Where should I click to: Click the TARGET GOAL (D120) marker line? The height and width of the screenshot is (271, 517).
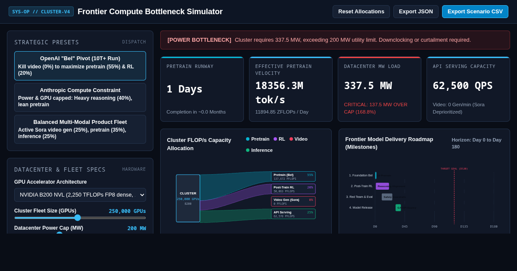(x=454, y=197)
